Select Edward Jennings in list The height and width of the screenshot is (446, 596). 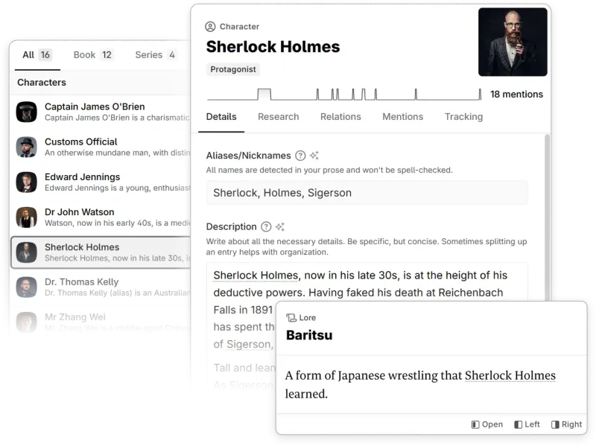pos(101,182)
